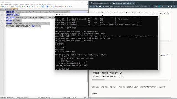Click the browser Back arrow

click(91, 7)
